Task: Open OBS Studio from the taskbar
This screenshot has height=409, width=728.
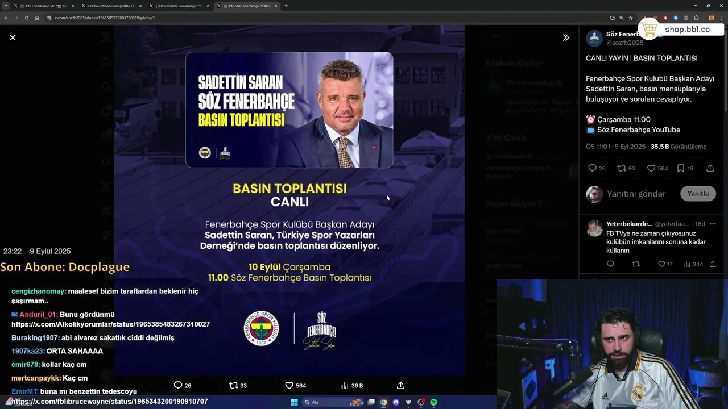Action: 421,402
